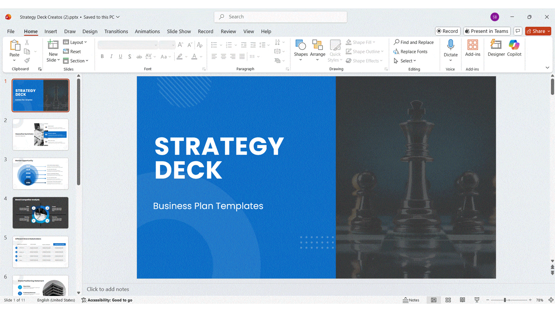
Task: Toggle Italic formatting button
Action: pos(111,57)
